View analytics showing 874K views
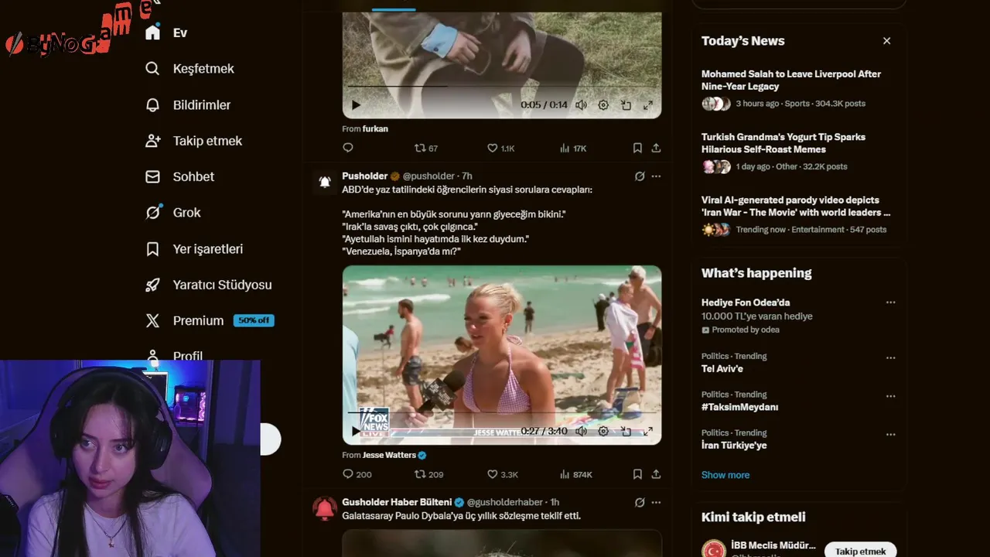The height and width of the screenshot is (557, 990). point(575,474)
